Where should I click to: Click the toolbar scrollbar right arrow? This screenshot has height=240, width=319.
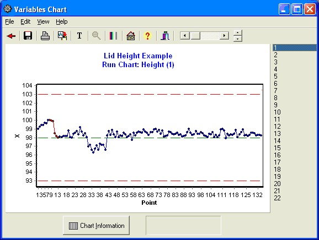(224, 36)
